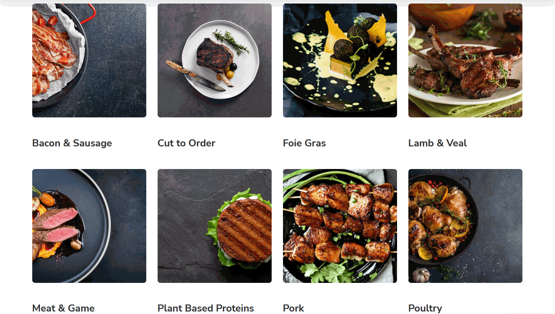
Task: Click the grilled patty in Plant Based photo
Action: [244, 230]
